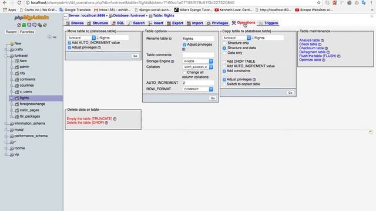Click Go in the Copy table section
The width and height of the screenshot is (376, 211).
[290, 93]
